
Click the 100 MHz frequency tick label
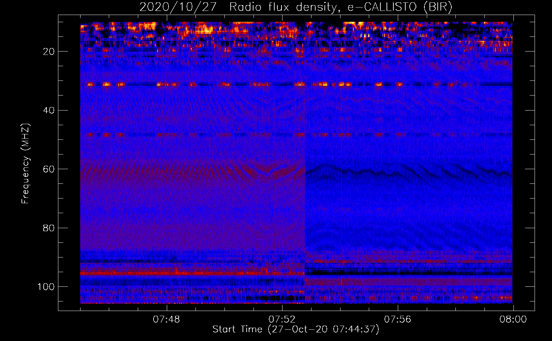[46, 287]
